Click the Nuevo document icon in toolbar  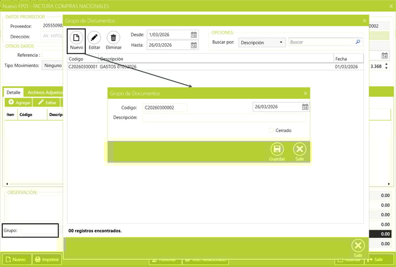tap(76, 38)
